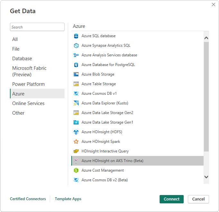This screenshot has width=219, height=212.
Task: Select the Microsoft Fabric (Preview) category
Action: 29,71
